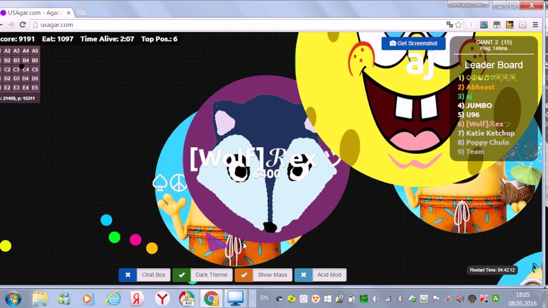Click the Bluetooth tray icon

point(400,299)
